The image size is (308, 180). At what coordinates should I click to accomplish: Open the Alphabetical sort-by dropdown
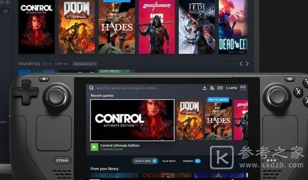click(x=85, y=64)
